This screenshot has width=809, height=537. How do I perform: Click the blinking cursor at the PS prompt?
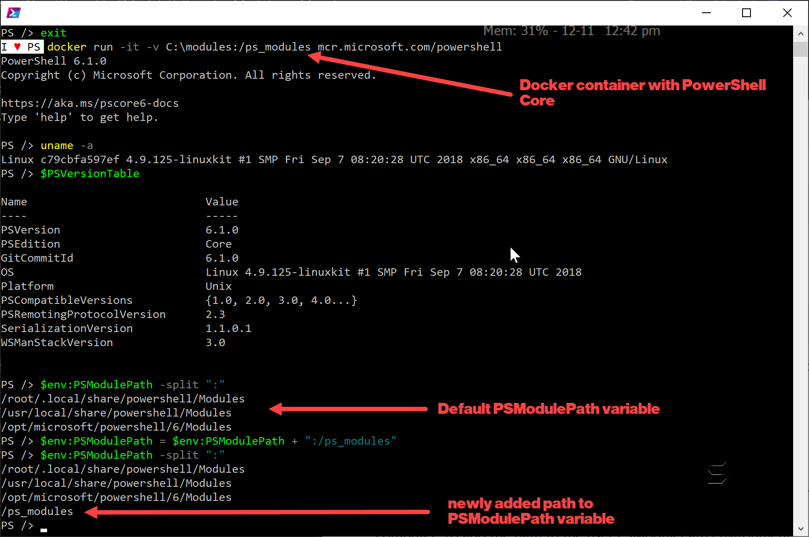44,530
